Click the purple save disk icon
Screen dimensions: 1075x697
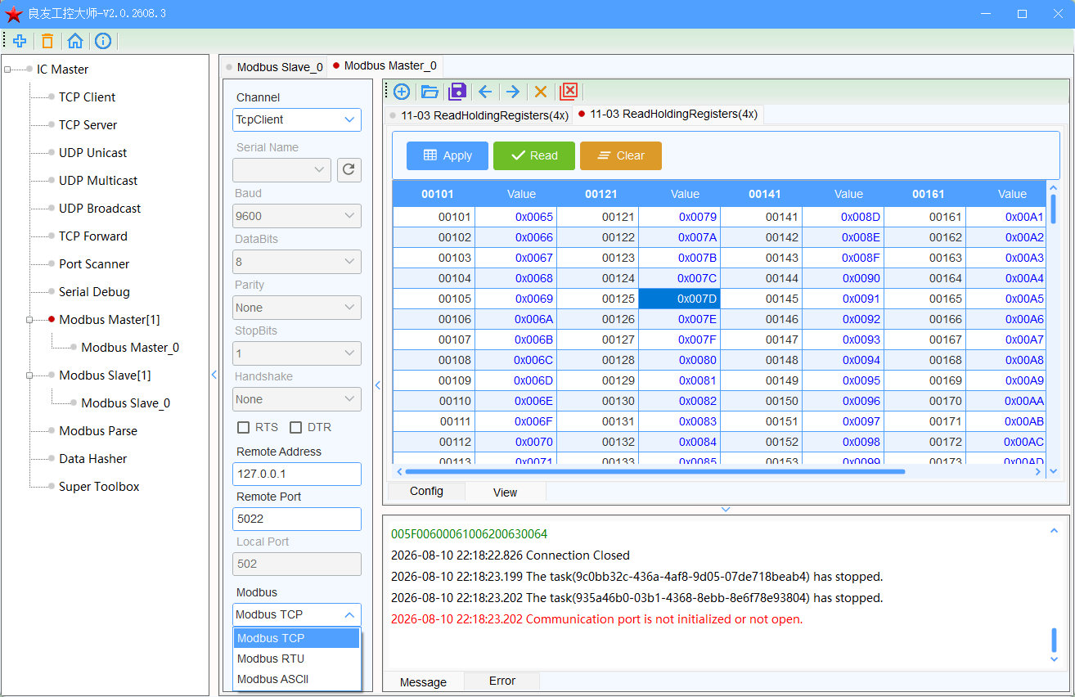coord(457,92)
